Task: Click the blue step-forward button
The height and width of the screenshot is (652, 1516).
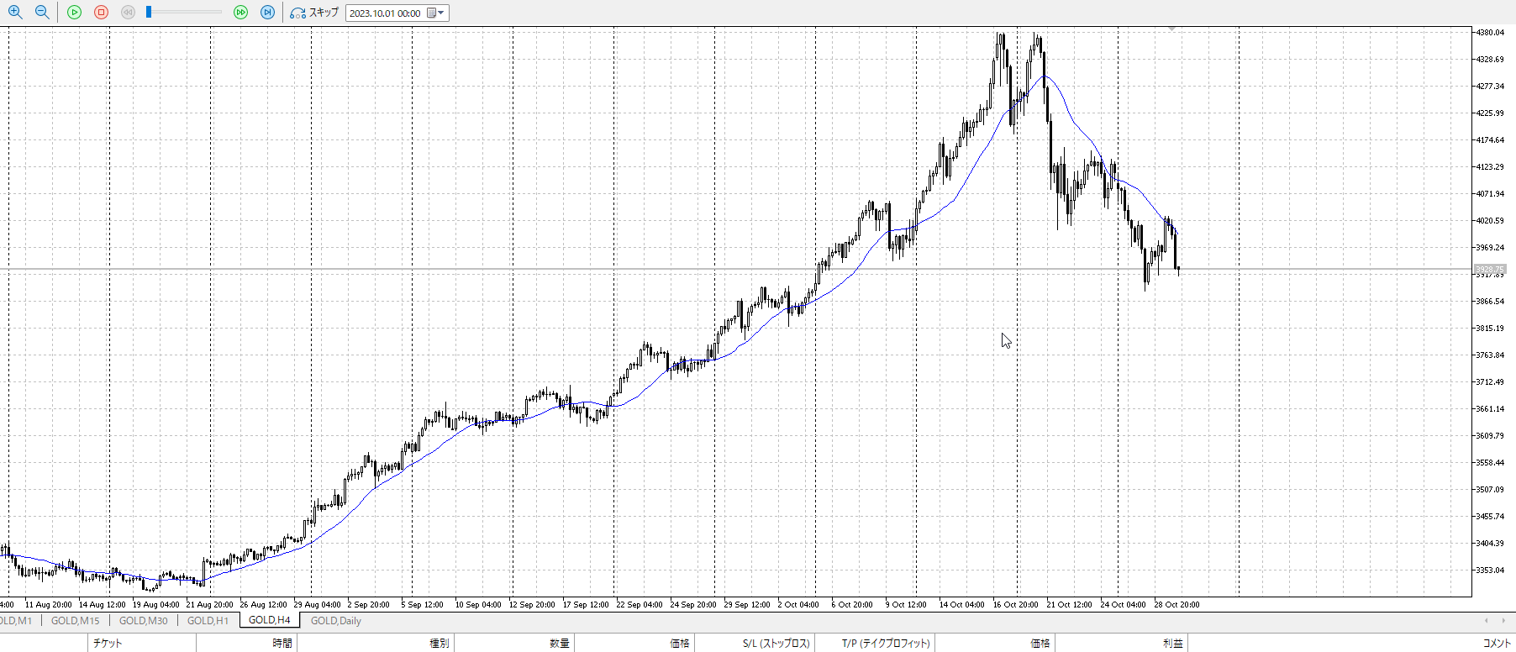Action: coord(268,13)
